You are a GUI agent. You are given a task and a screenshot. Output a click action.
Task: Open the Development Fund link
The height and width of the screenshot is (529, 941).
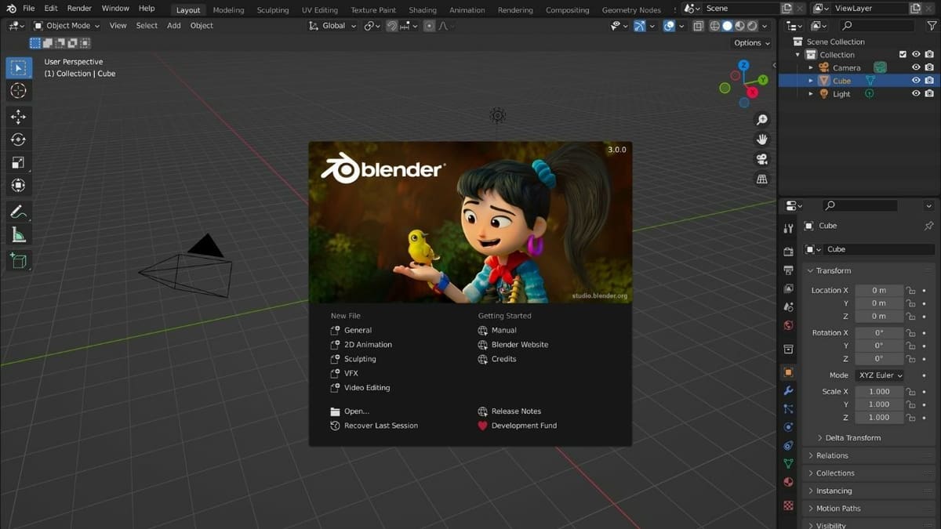(524, 426)
